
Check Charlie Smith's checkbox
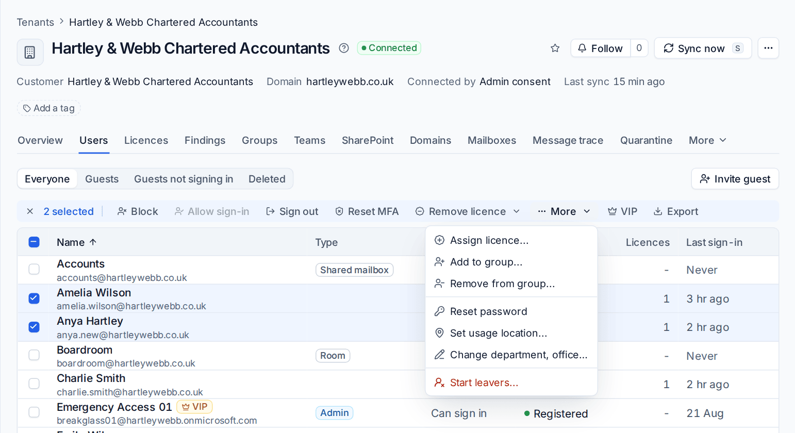click(x=34, y=384)
